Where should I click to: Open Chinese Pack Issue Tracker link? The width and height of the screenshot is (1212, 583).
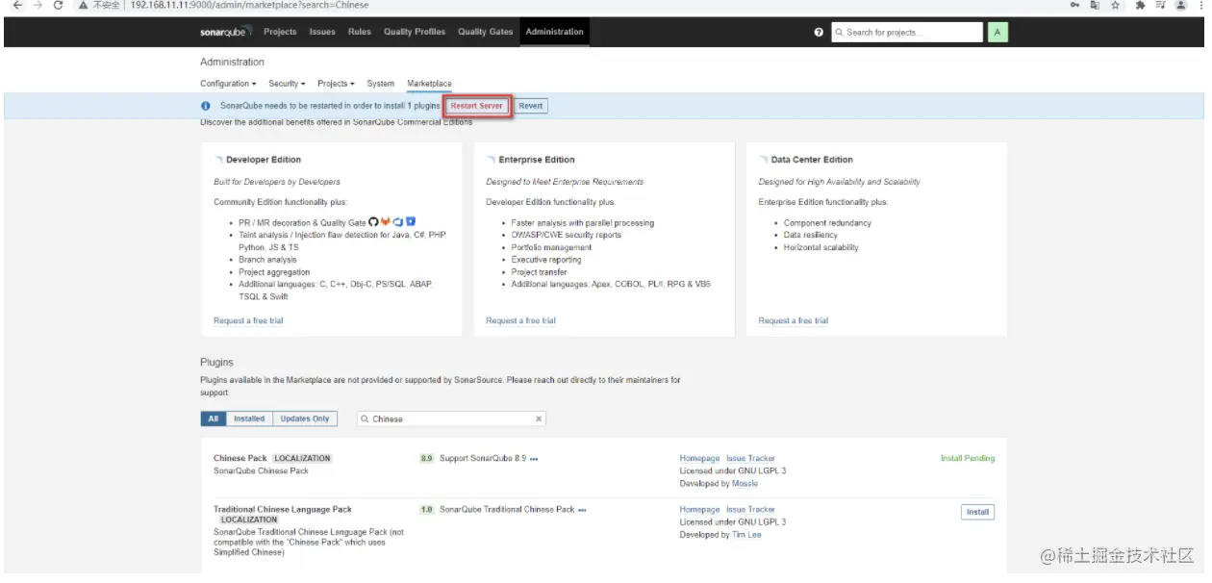(750, 459)
